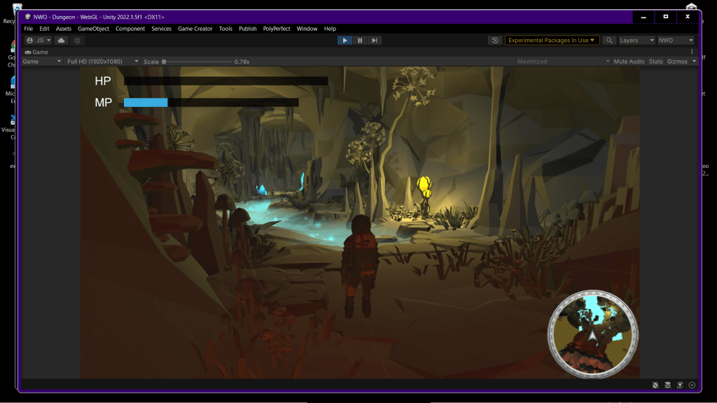This screenshot has width=717, height=403.
Task: Click Experimental Packages In Use button
Action: pyautogui.click(x=552, y=41)
